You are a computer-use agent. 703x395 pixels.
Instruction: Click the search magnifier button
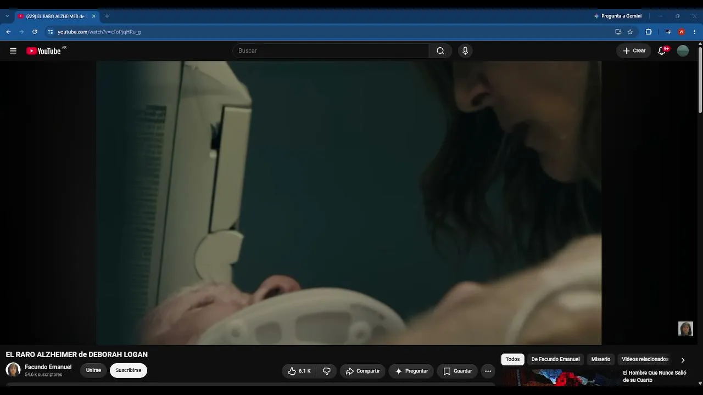click(x=440, y=51)
